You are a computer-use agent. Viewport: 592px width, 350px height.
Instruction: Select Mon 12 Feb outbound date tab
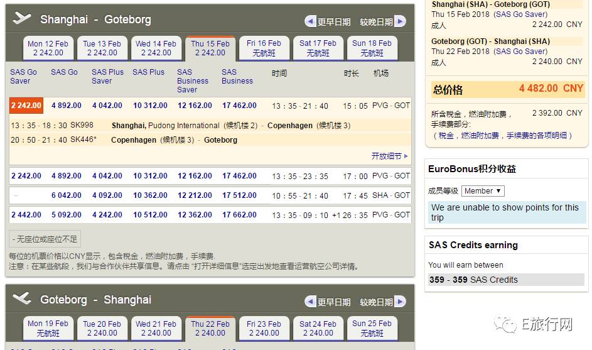tap(48, 48)
